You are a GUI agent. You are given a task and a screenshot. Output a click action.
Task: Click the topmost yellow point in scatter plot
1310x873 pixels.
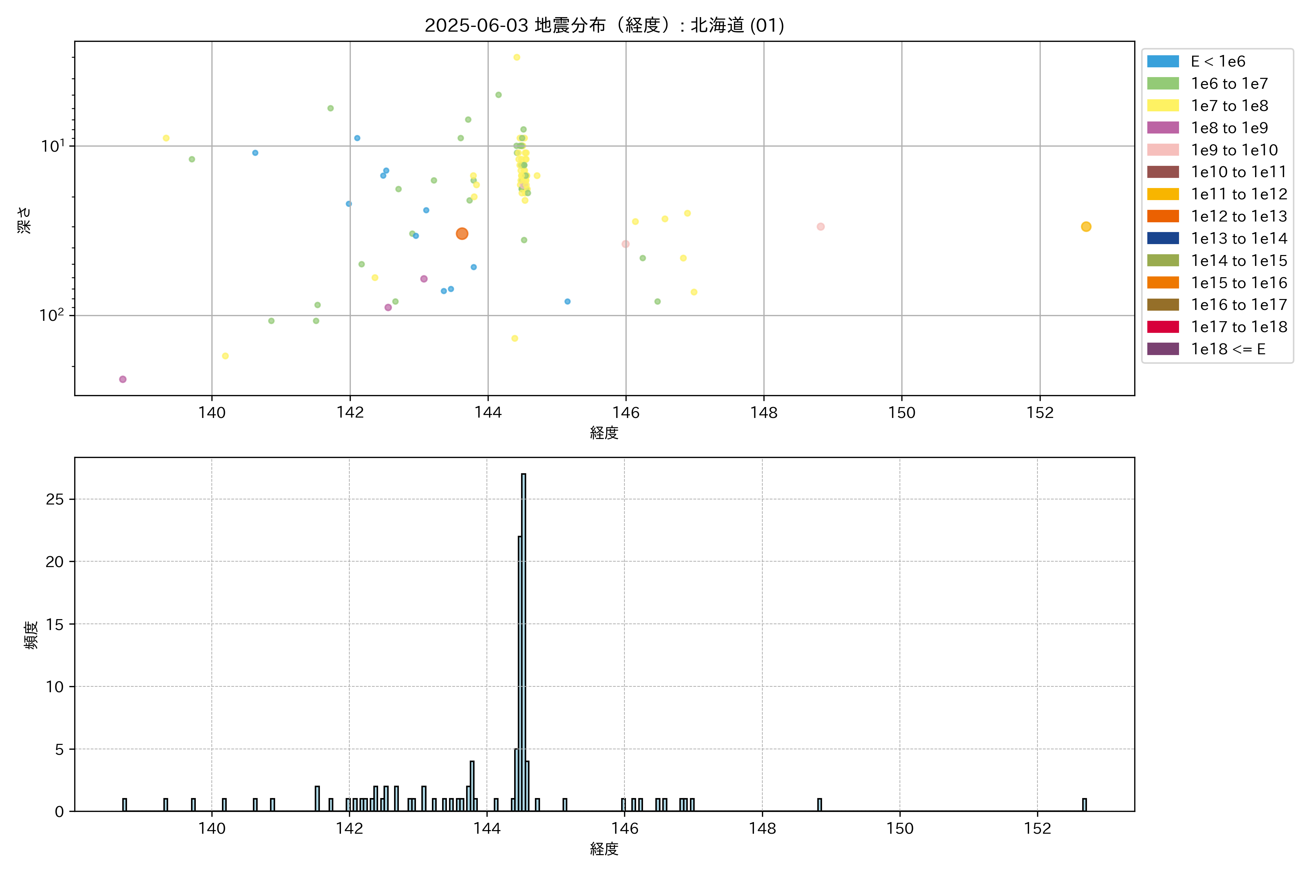[x=516, y=57]
